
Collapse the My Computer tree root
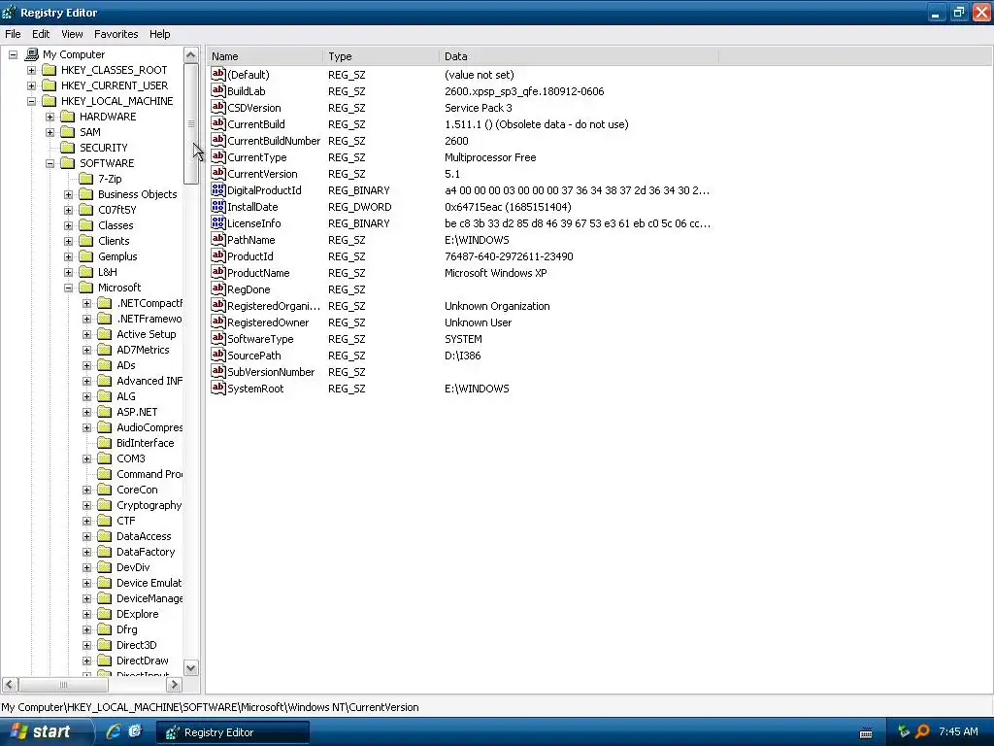click(13, 54)
